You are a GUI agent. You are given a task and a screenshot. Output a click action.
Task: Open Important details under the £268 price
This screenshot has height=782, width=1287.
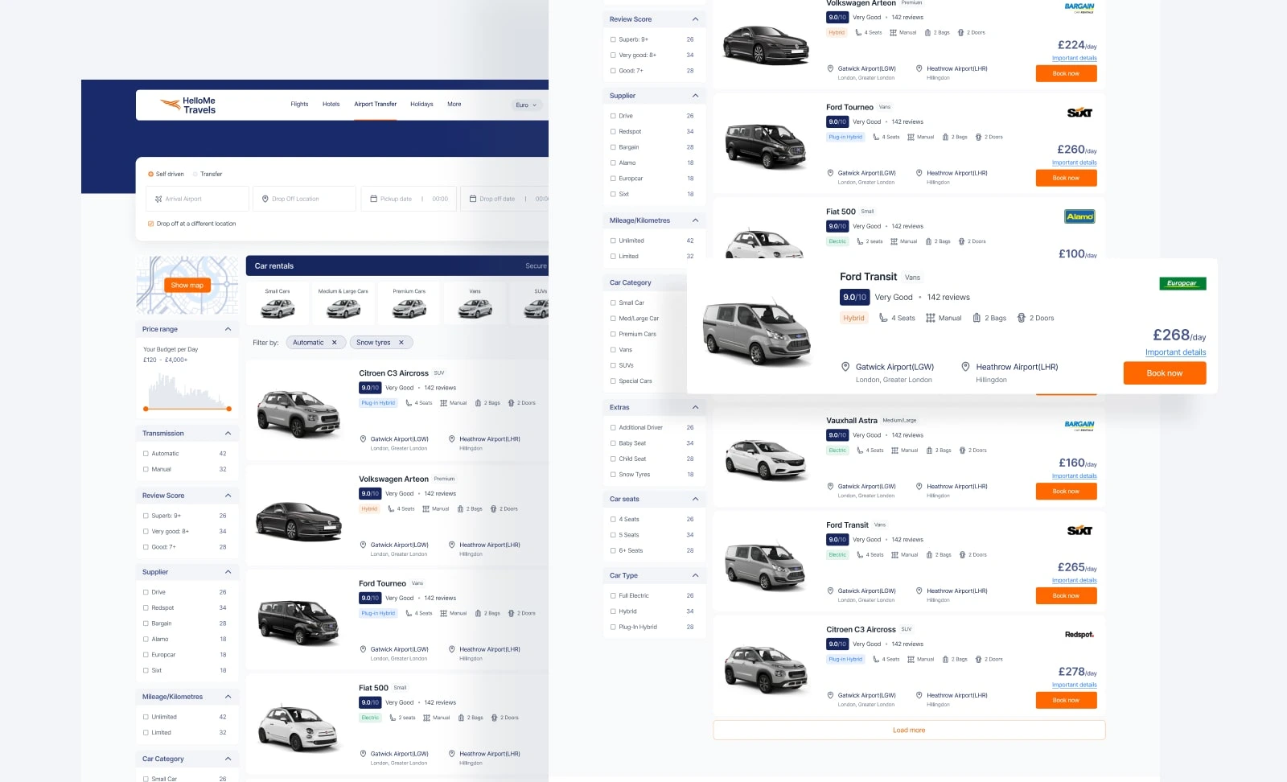pyautogui.click(x=1175, y=352)
